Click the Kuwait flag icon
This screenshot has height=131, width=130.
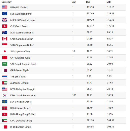coord(5,120)
